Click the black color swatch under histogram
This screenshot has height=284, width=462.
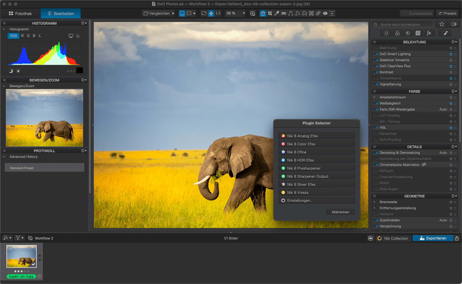coord(80,70)
